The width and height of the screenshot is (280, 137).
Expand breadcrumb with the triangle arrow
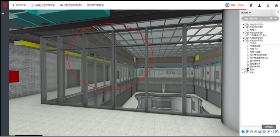(13, 5)
